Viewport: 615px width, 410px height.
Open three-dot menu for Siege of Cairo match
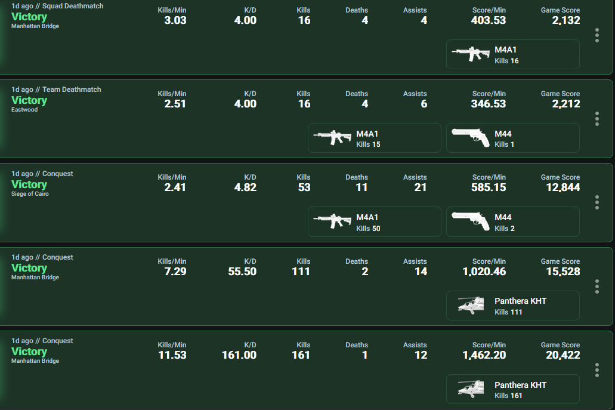597,202
